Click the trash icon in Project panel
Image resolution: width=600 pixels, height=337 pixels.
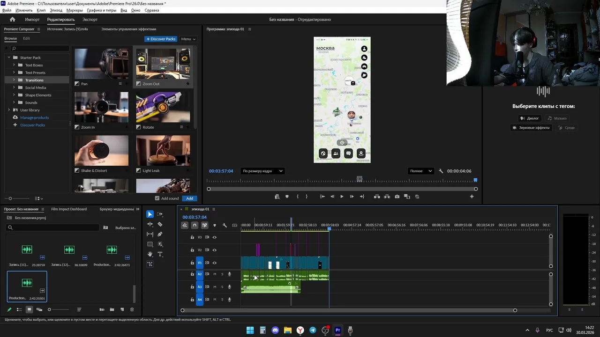(132, 309)
